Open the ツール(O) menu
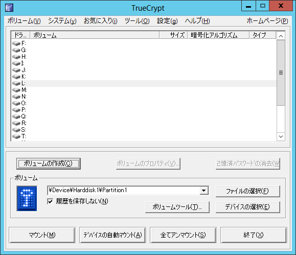Screen dimensions: 296x255 [137, 21]
